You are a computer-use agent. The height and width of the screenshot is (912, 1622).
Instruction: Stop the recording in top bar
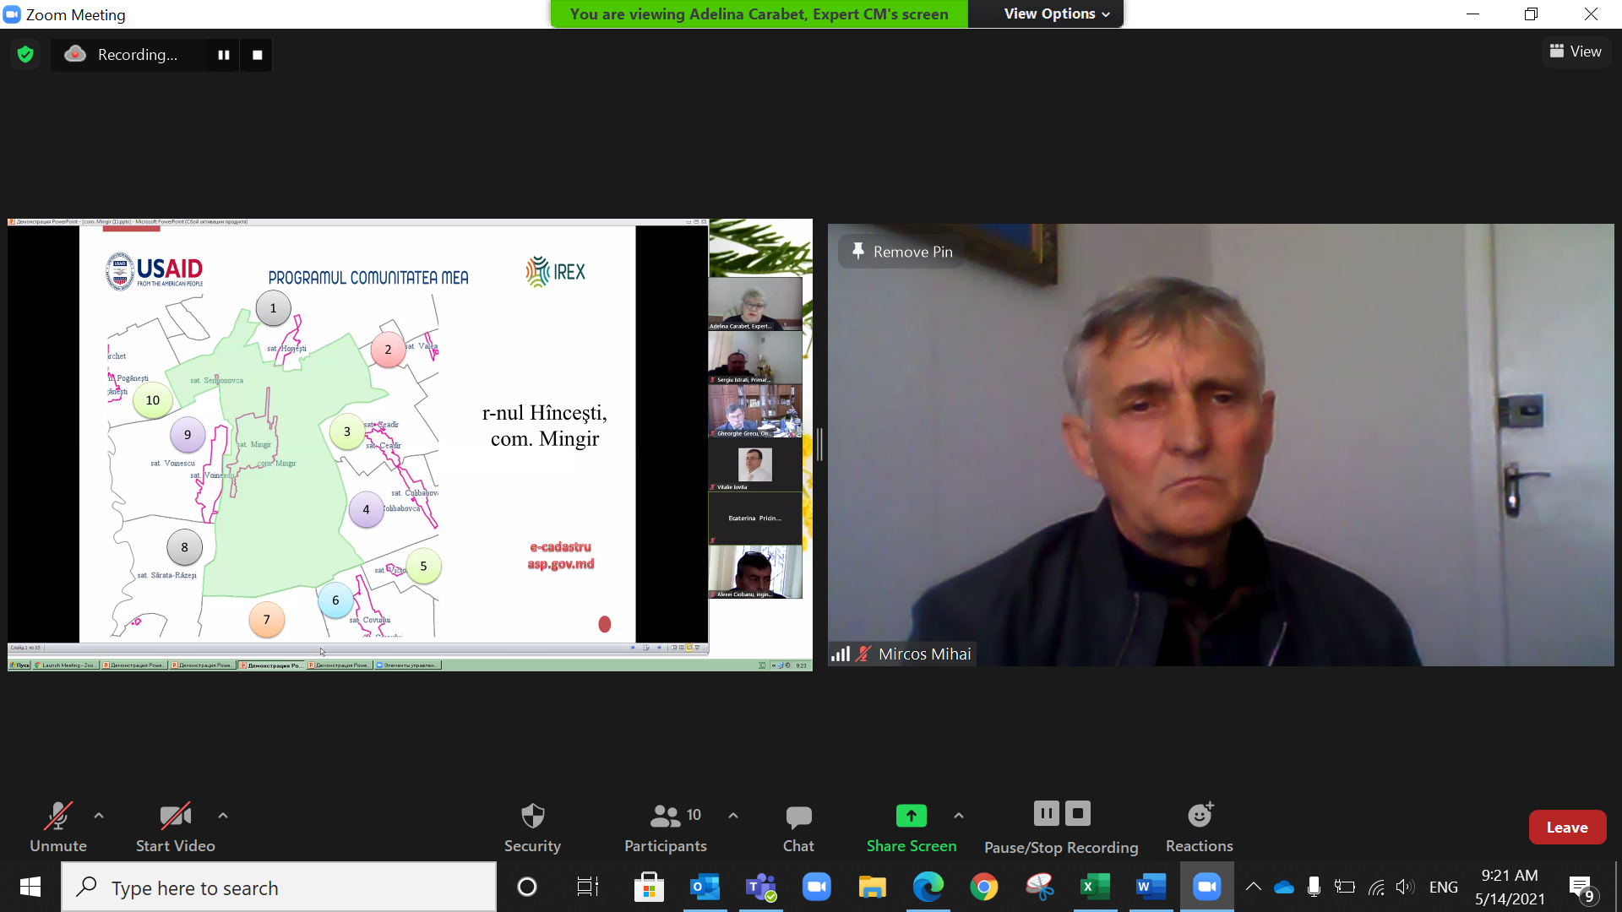click(258, 55)
